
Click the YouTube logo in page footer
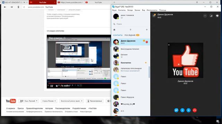tap(11, 101)
